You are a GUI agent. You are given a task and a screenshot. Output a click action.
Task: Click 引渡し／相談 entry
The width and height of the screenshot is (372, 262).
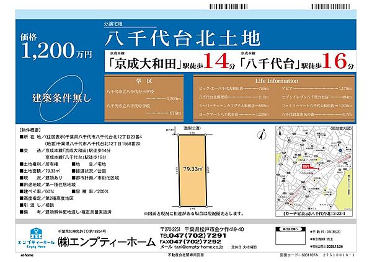click(x=37, y=205)
